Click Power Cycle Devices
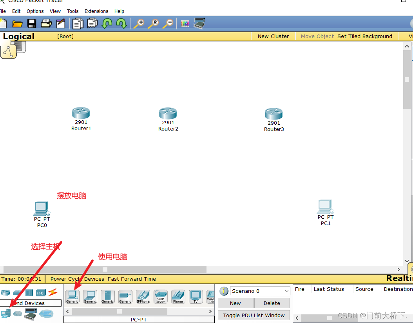The height and width of the screenshot is (323, 413). click(77, 279)
